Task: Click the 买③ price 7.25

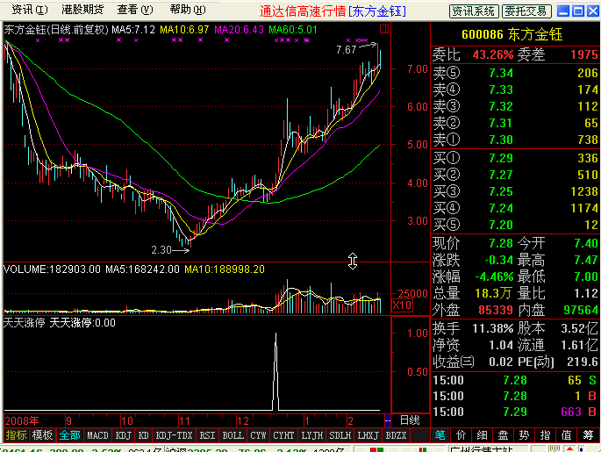Action: click(501, 191)
